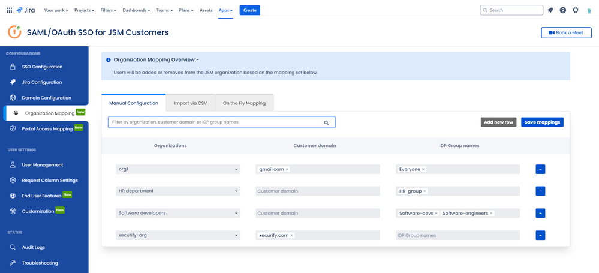Click the IDP Group names field for xecurify-org

coord(457,236)
